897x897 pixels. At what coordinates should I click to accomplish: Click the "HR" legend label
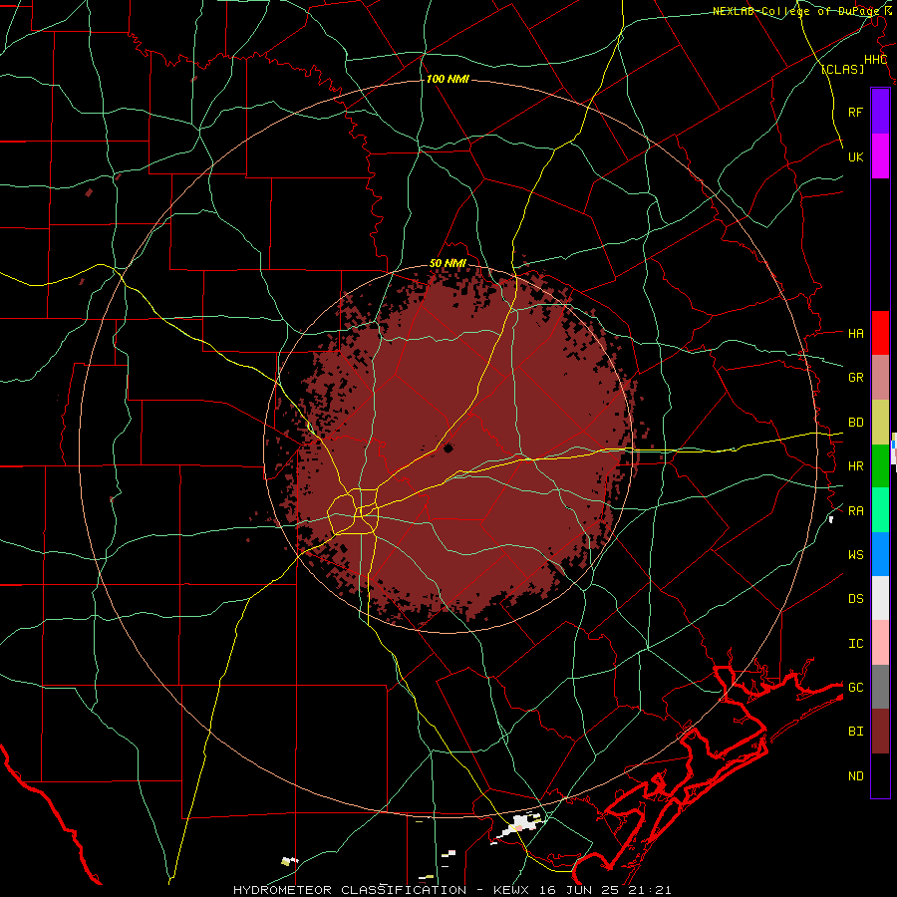coord(855,466)
